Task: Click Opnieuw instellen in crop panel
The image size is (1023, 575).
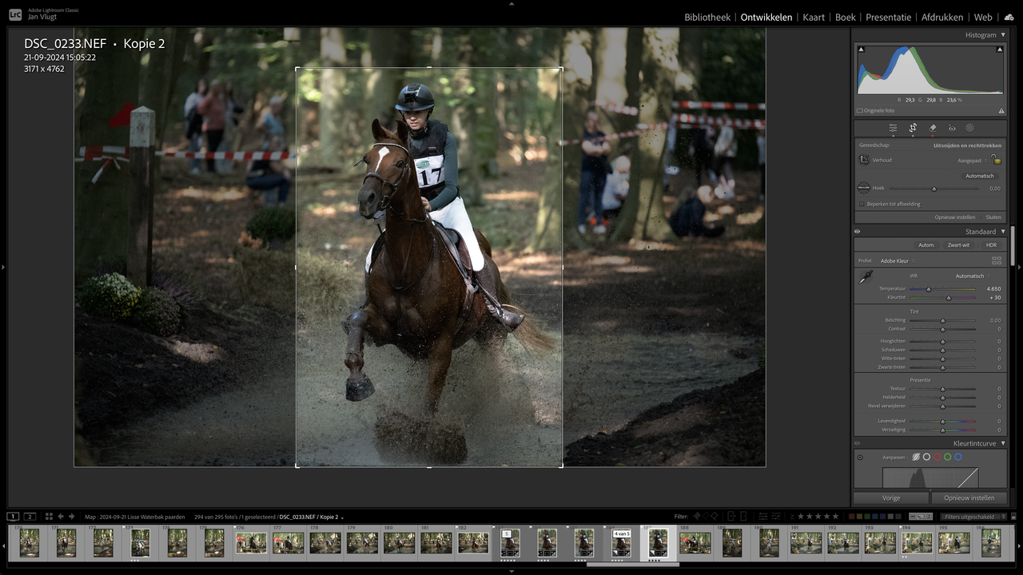Action: coord(955,217)
